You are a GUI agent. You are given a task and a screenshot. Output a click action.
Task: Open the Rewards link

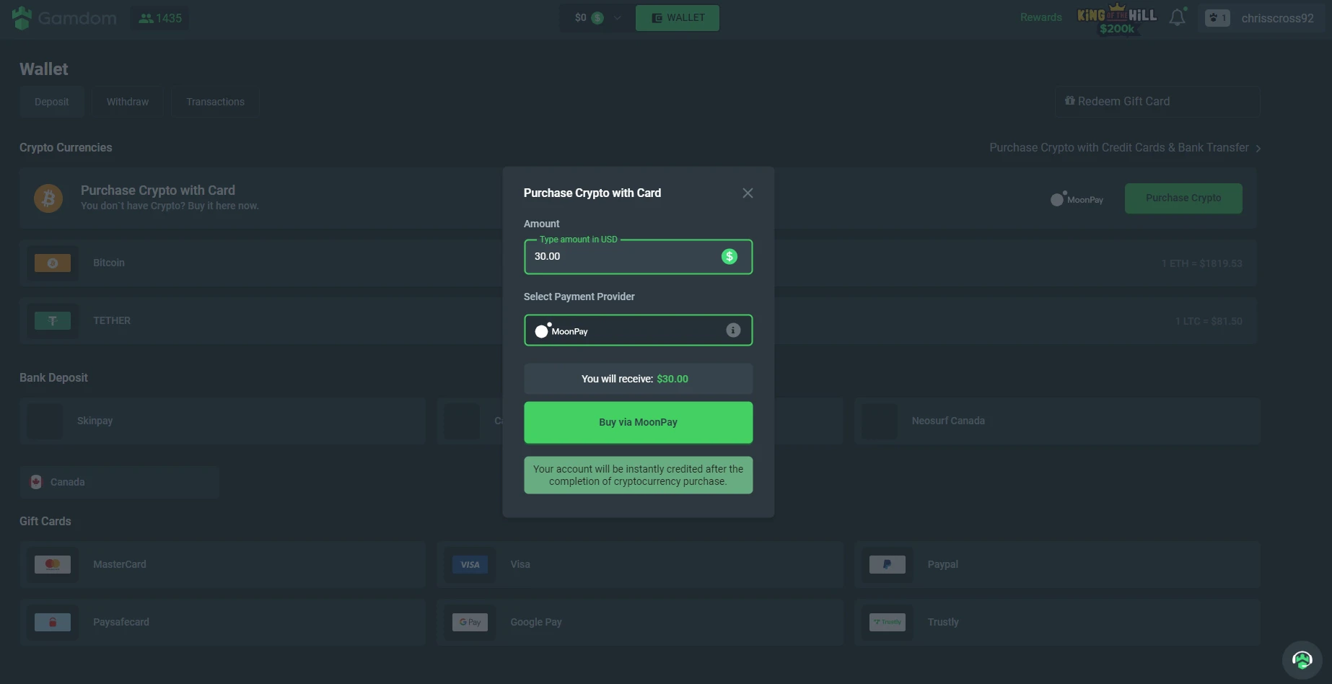[1040, 17]
